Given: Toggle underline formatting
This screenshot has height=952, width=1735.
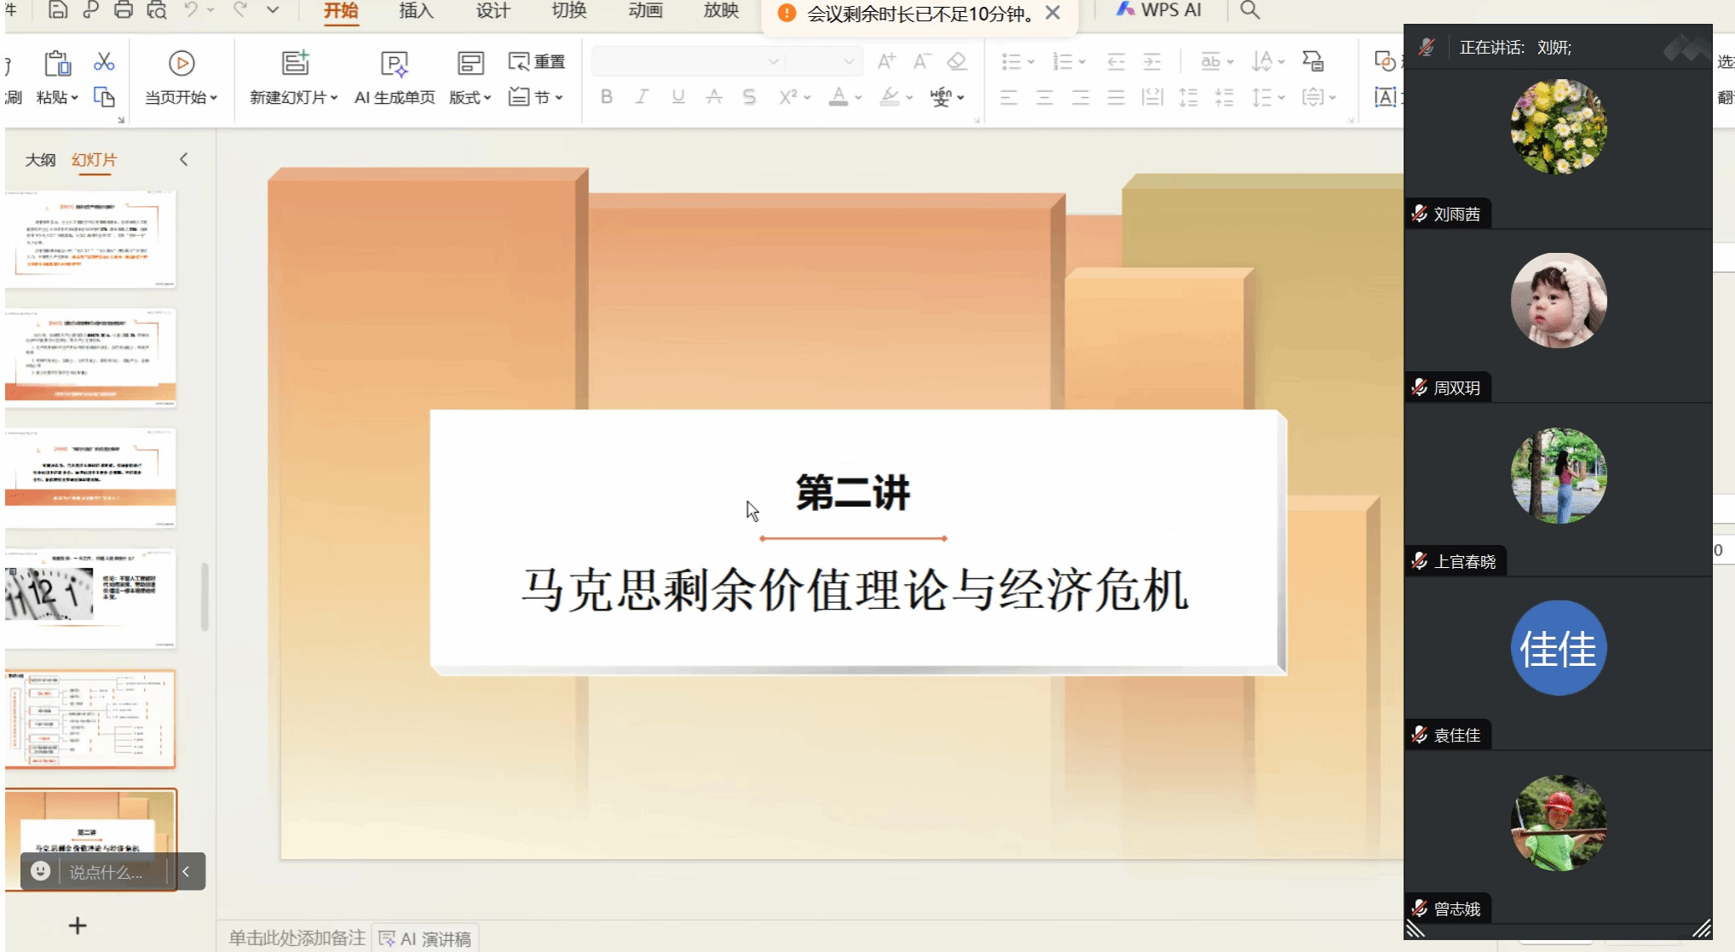Looking at the screenshot, I should coord(677,97).
